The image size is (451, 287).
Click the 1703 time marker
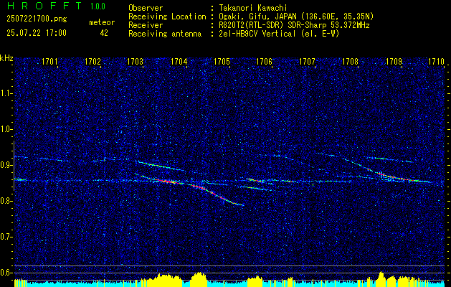click(x=136, y=62)
